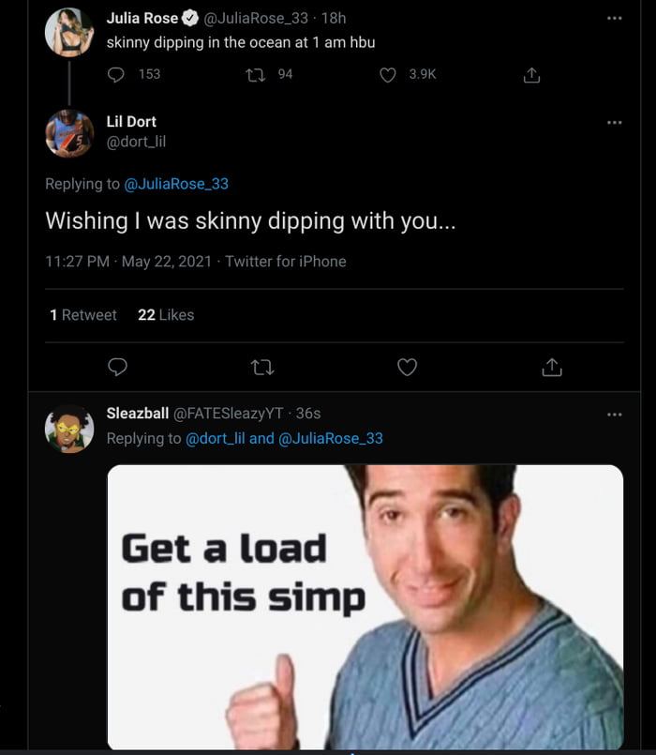The width and height of the screenshot is (656, 755).
Task: Open the share icon on Julia Rose's tweet
Action: [530, 74]
